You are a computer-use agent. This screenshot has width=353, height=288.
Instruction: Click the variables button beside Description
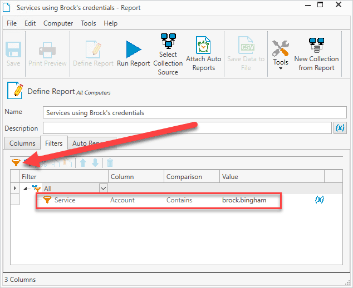coord(340,128)
